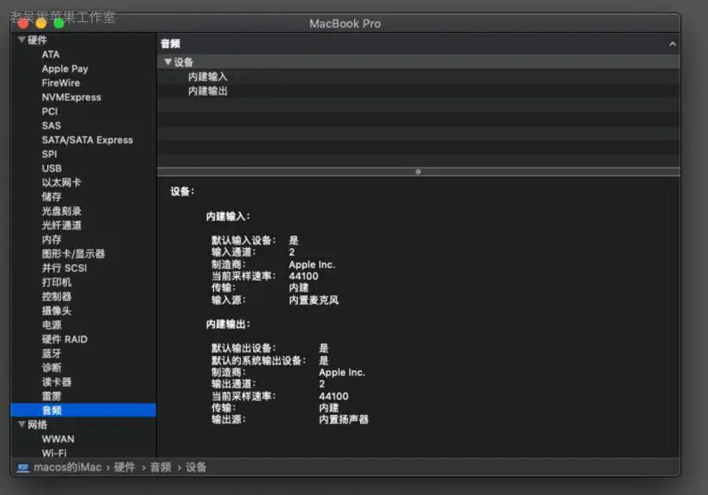Open the 蓝牙 Bluetooth entry
708x495 pixels.
(x=51, y=354)
